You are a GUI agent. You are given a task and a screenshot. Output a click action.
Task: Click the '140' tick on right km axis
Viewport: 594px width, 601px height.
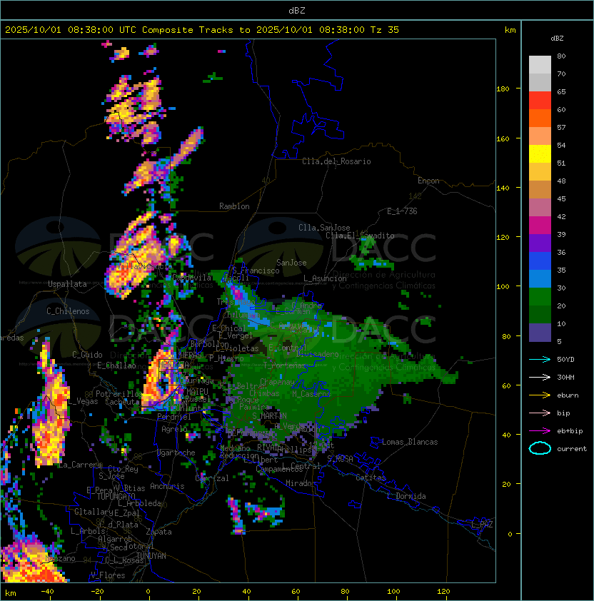tap(503, 188)
